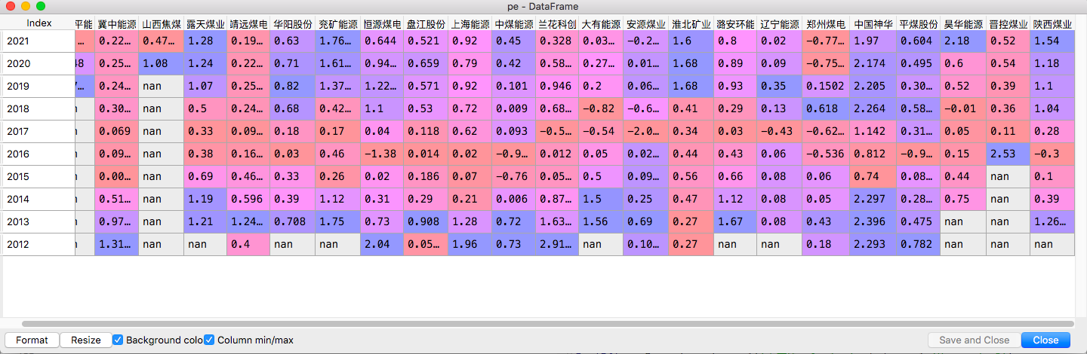The height and width of the screenshot is (354, 1087).
Task: Click the Save and Close button
Action: [974, 340]
